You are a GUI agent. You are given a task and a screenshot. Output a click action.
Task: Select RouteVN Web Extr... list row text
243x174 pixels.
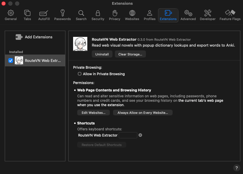click(x=43, y=61)
